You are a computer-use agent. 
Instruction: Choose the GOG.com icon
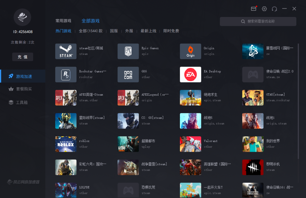128,74
